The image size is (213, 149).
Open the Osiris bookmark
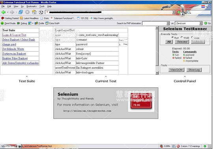click(x=45, y=18)
